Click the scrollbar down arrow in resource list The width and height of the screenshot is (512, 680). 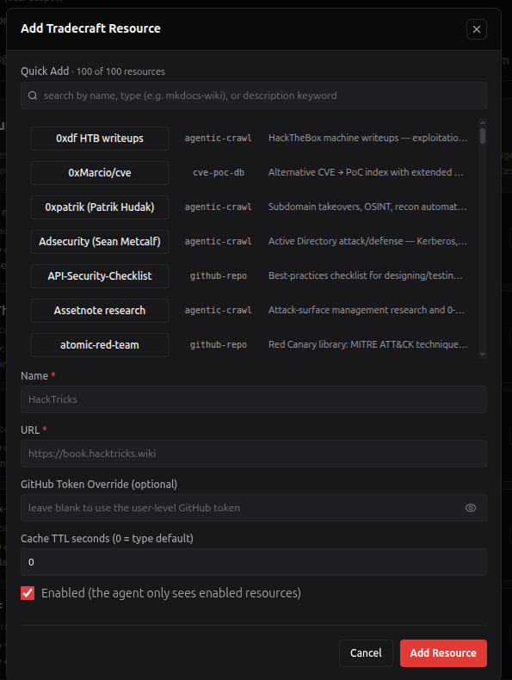click(483, 355)
